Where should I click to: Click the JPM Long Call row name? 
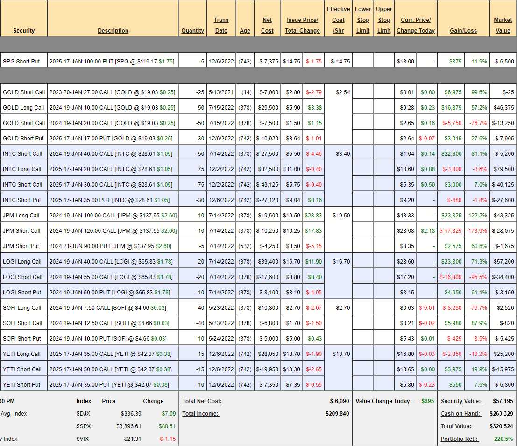click(x=21, y=216)
